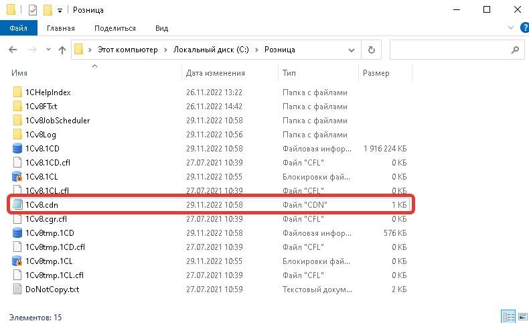Expand the chevron after Локальный диск (C:)

256,50
